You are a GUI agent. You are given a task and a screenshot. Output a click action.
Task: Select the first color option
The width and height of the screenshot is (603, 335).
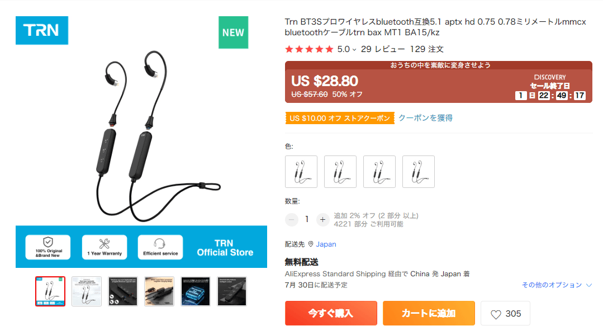[x=301, y=172]
